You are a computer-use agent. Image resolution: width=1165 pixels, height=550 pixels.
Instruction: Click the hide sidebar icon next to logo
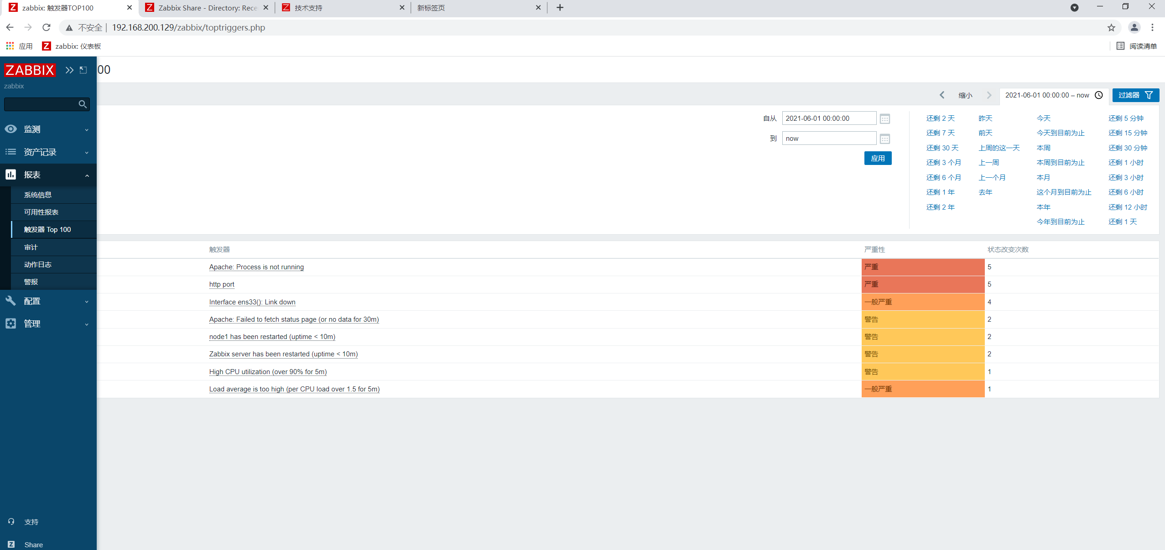coord(83,70)
